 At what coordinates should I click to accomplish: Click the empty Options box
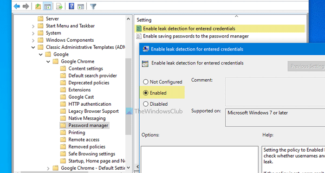[200, 160]
